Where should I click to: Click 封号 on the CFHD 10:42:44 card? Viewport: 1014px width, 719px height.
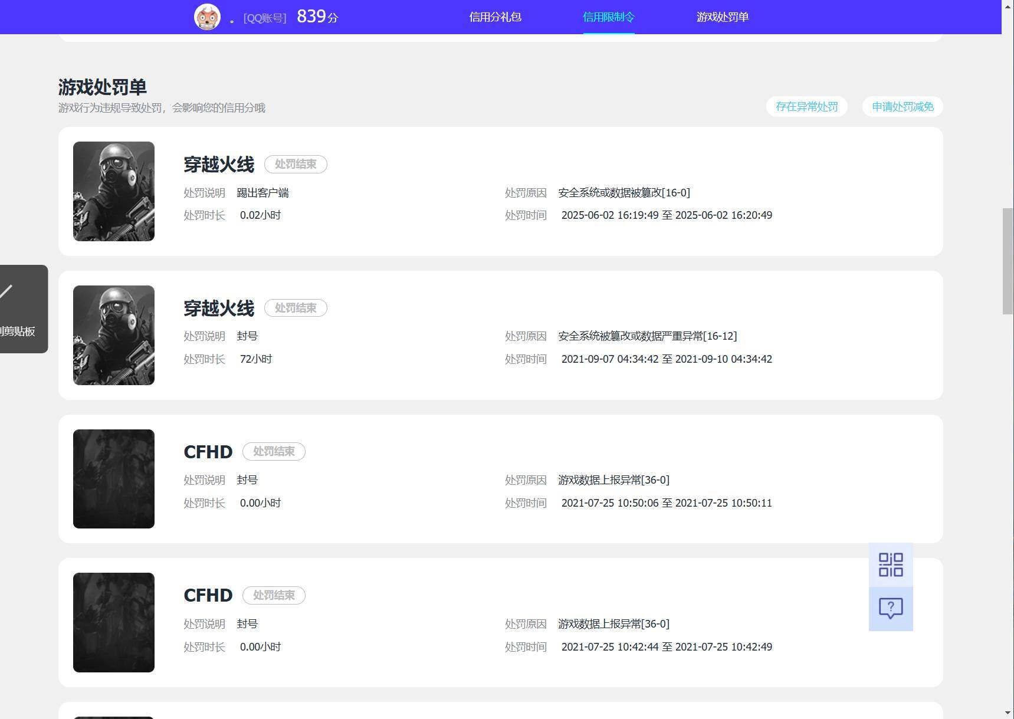coord(248,624)
